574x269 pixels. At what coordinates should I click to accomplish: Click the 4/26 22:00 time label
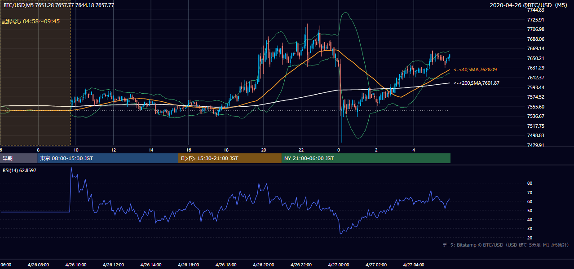point(301,265)
